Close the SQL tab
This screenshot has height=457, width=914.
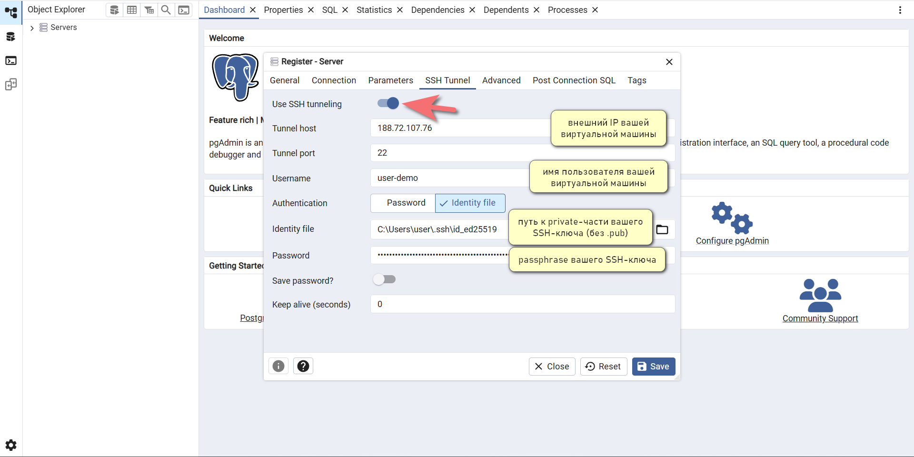(345, 10)
